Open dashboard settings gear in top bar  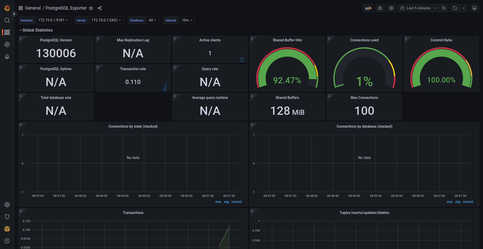click(x=391, y=8)
